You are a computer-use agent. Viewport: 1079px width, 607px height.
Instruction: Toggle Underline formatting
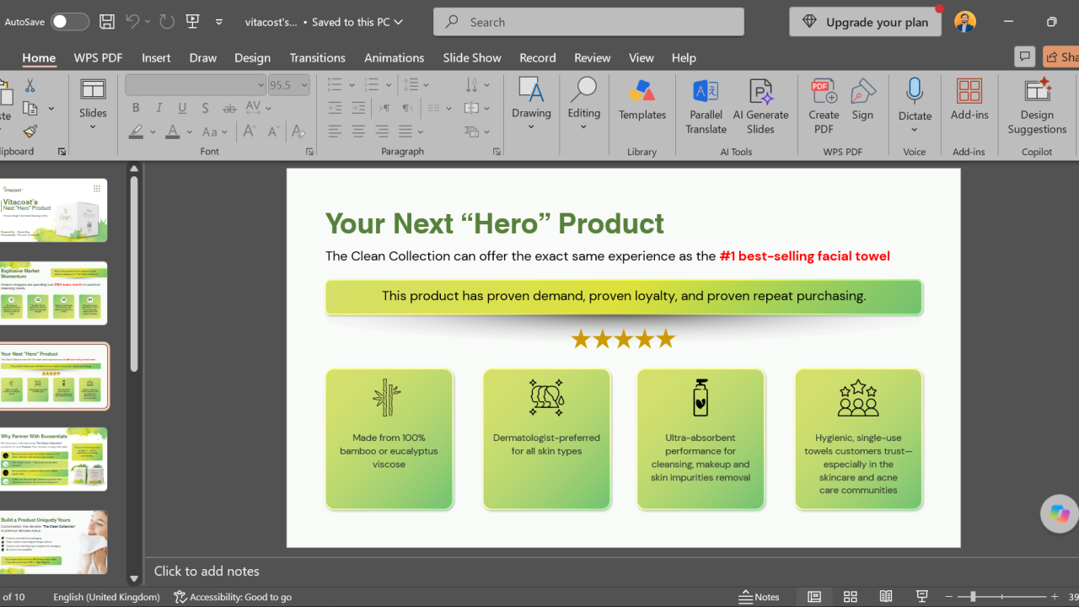(182, 108)
